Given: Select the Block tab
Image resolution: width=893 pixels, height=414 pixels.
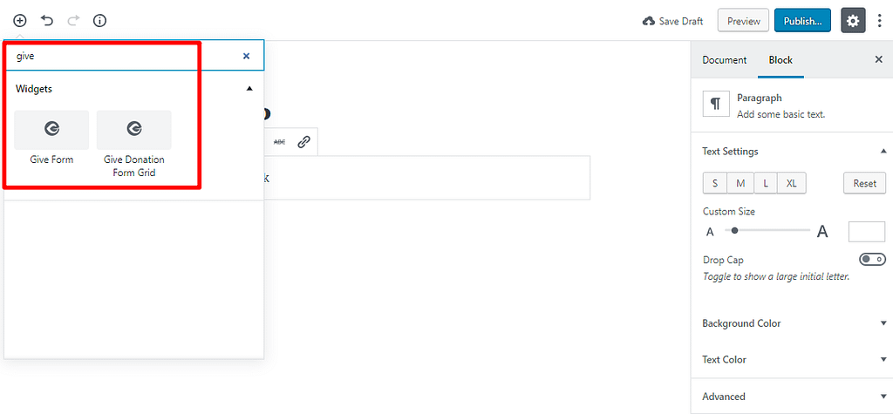Looking at the screenshot, I should (781, 60).
